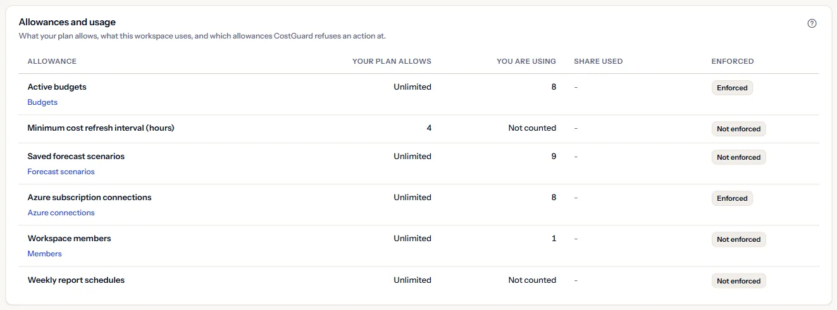Click Not enforced badge for Workspace members

[x=738, y=239]
